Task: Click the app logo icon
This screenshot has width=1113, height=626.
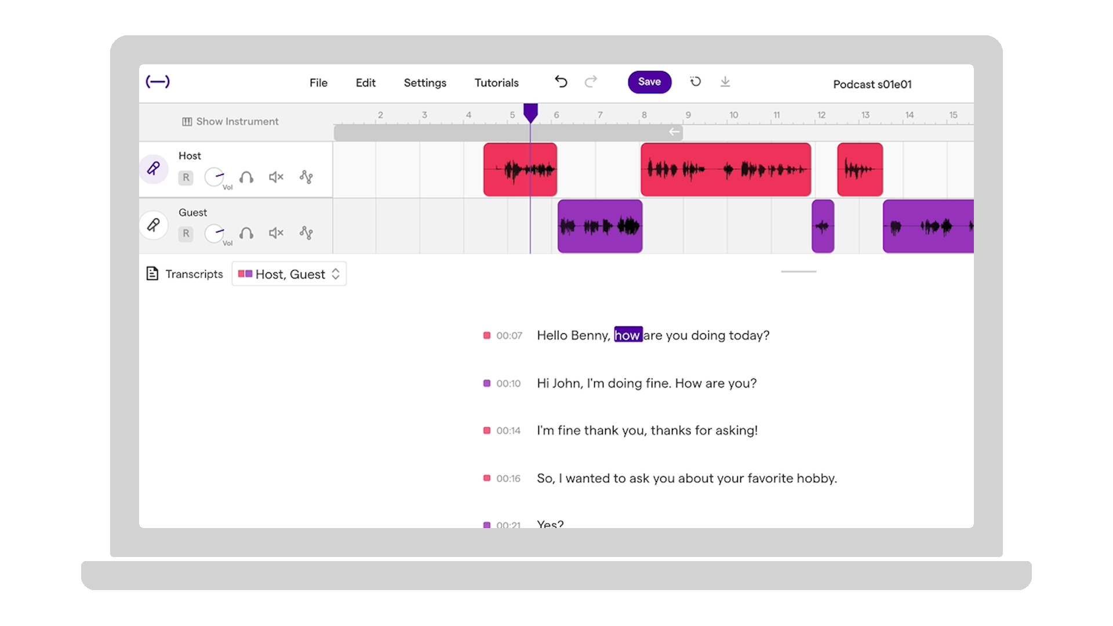Action: tap(158, 82)
